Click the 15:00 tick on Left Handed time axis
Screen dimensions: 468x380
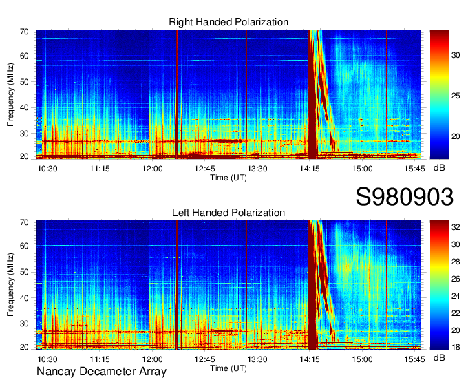point(362,359)
